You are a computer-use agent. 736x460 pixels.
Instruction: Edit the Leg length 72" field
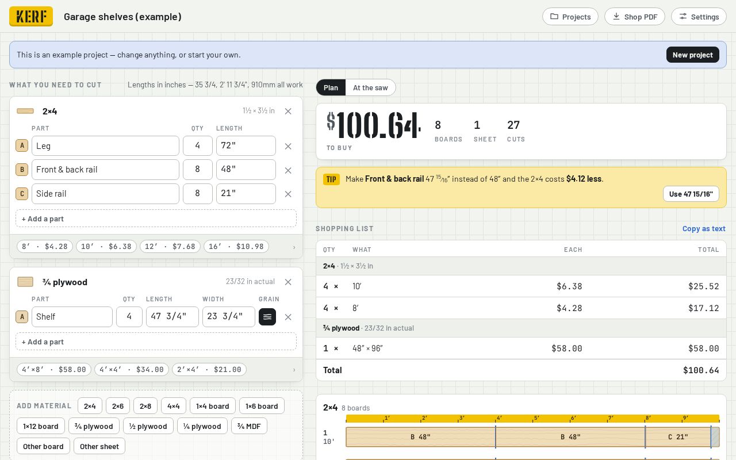[x=246, y=146]
